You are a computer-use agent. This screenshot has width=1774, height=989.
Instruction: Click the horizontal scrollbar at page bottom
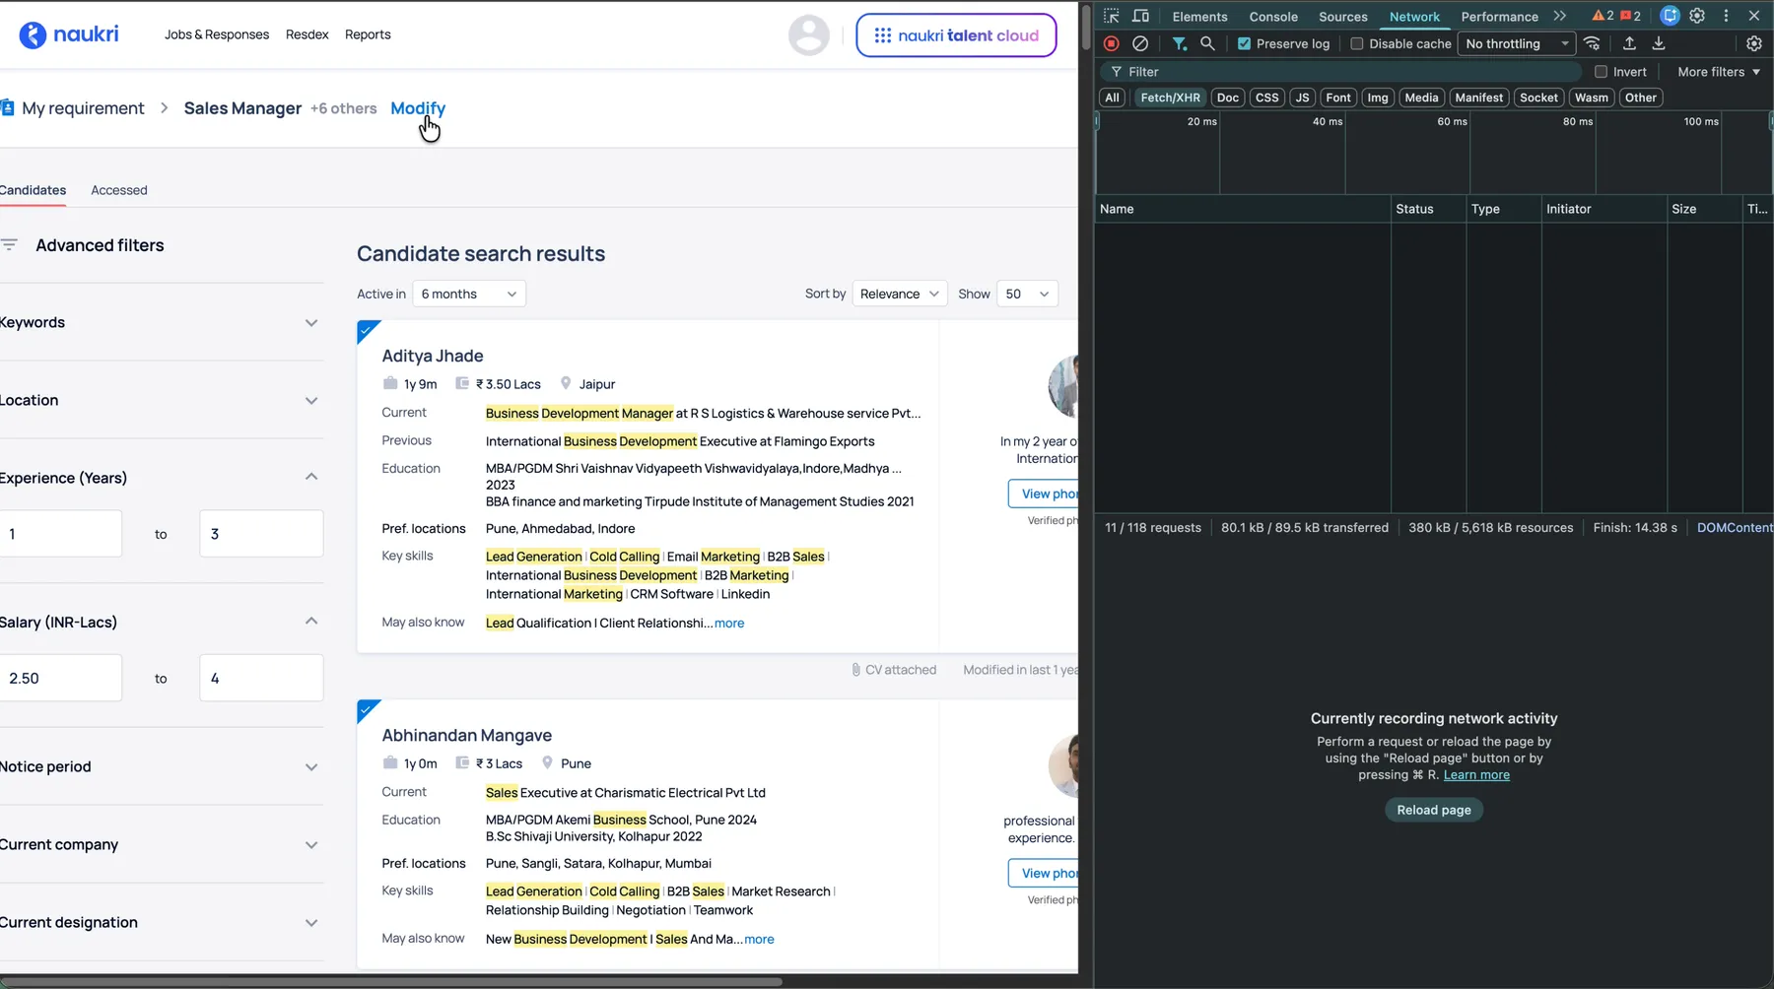pyautogui.click(x=394, y=981)
